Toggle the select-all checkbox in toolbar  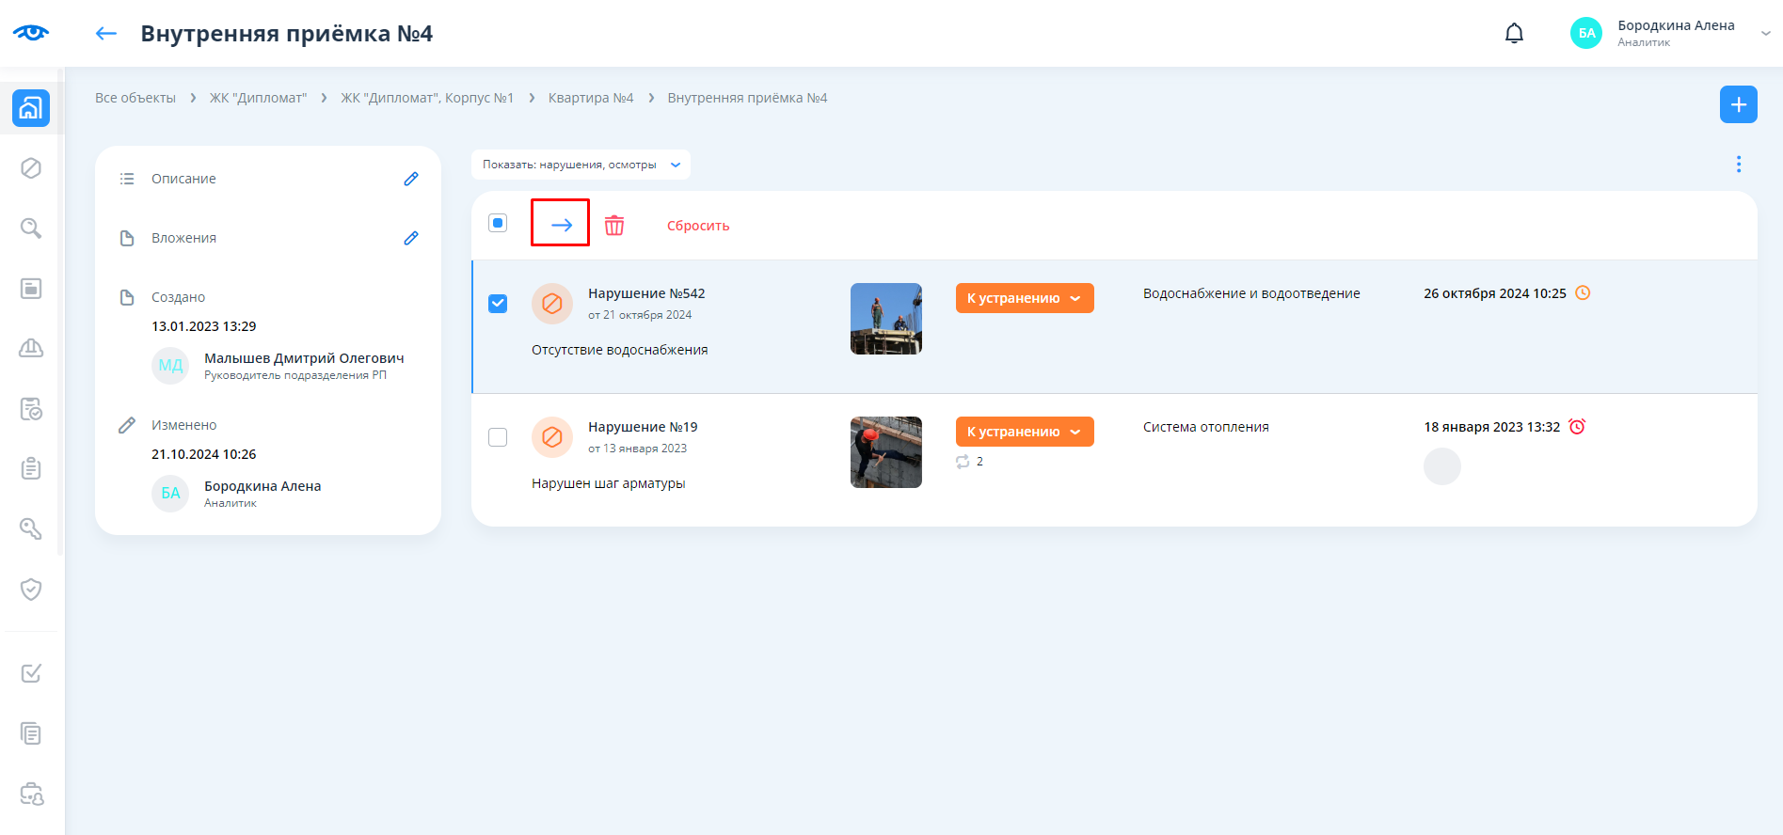click(498, 223)
